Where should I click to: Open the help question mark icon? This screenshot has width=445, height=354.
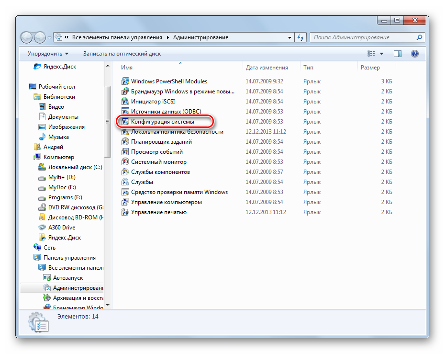click(415, 54)
